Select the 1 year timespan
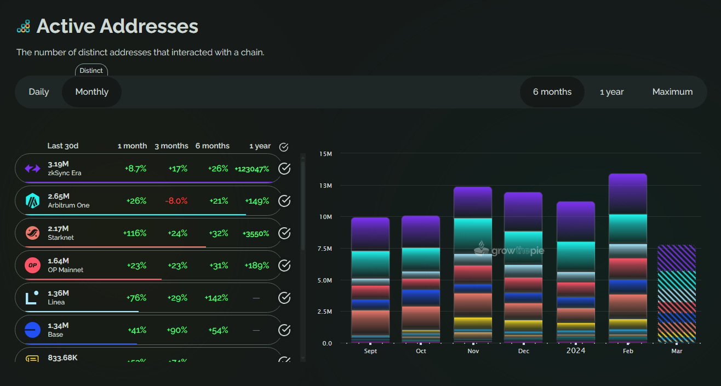The height and width of the screenshot is (386, 721). point(611,92)
